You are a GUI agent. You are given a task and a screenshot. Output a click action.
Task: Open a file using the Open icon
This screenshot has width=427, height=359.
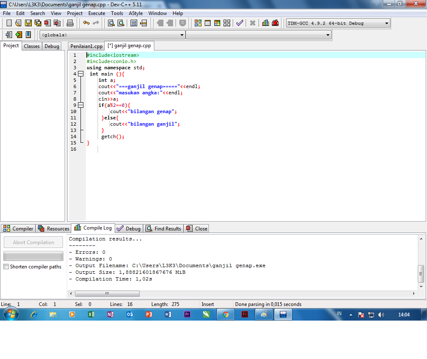pyautogui.click(x=18, y=23)
